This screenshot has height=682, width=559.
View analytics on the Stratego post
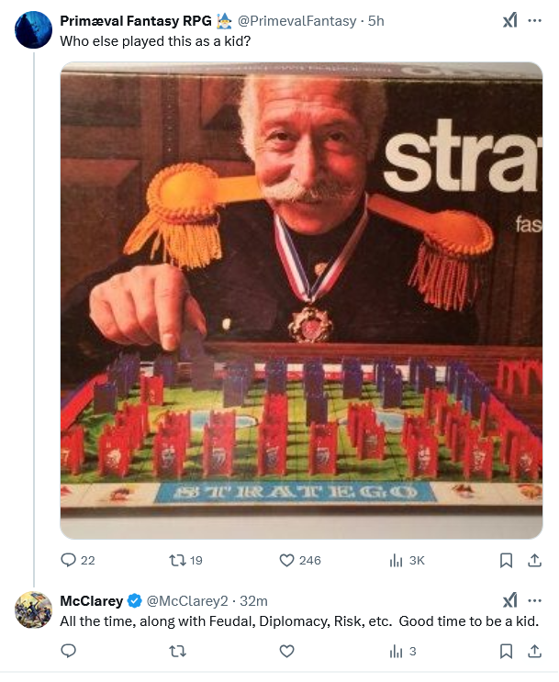click(397, 560)
